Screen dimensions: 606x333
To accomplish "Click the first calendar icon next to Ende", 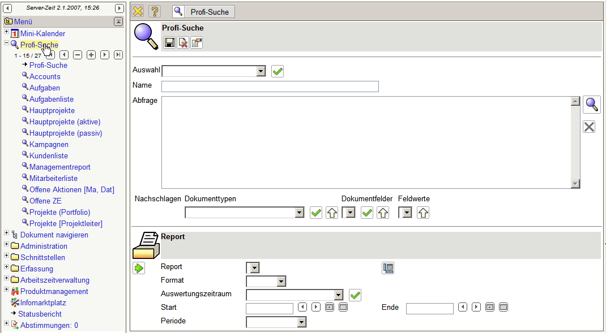I will tap(490, 307).
